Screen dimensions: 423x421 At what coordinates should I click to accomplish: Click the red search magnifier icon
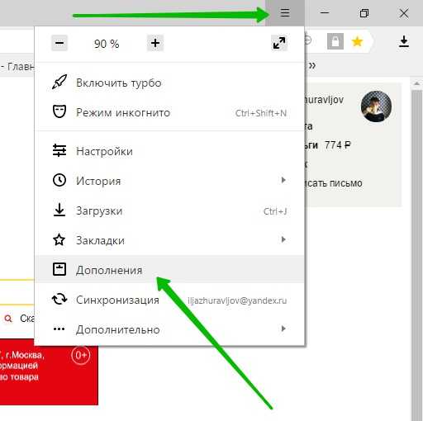[x=8, y=319]
